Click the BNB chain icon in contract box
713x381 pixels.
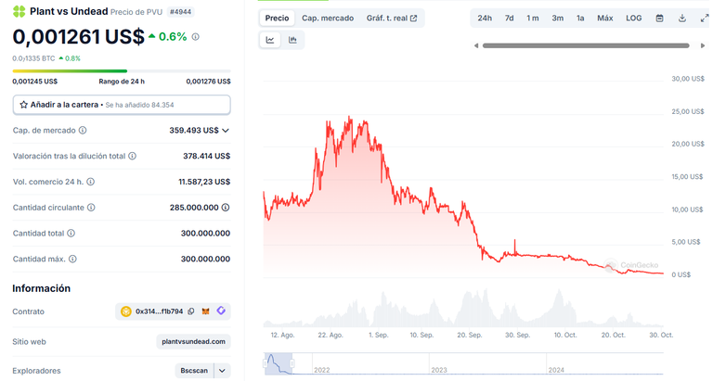click(126, 311)
